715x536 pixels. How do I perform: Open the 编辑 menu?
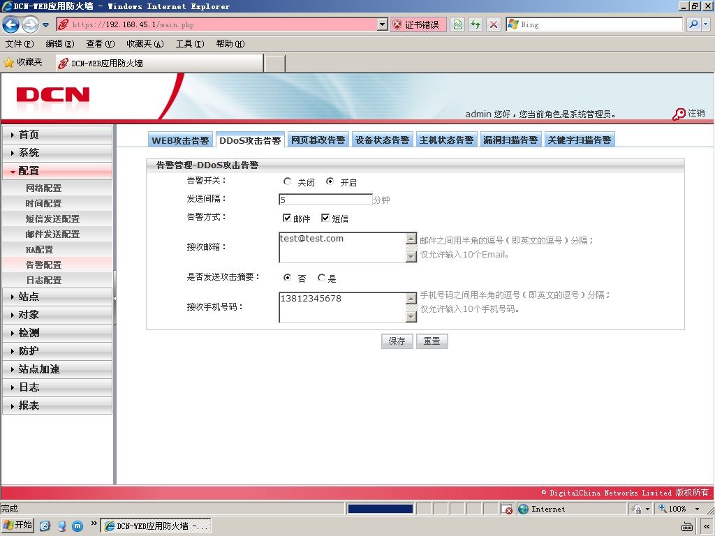60,44
